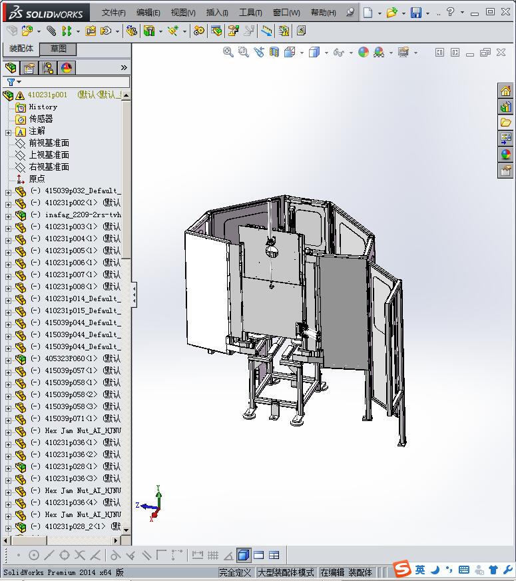
Task: Open the DisplayManager tab icon
Action: tap(67, 68)
